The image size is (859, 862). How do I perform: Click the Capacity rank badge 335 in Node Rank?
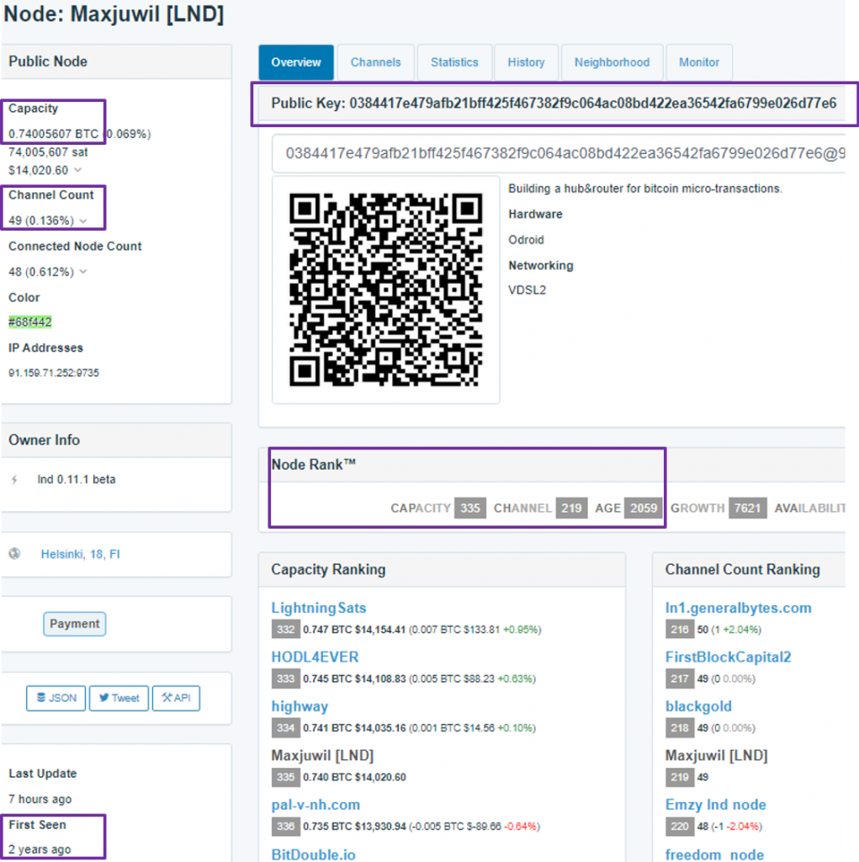click(x=470, y=508)
